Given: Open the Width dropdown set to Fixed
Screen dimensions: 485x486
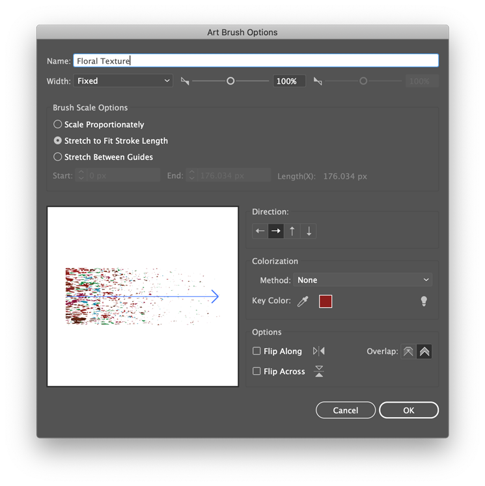Looking at the screenshot, I should 123,81.
